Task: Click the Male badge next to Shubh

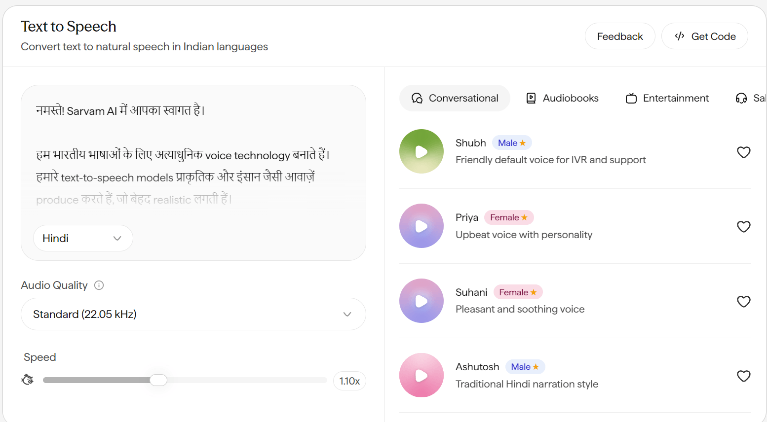Action: pyautogui.click(x=512, y=143)
